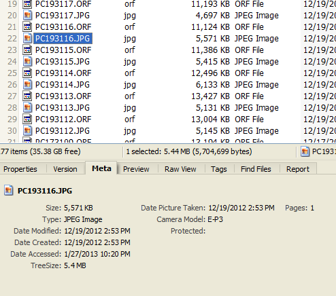Select file name PC193113.ORF
The image size is (336, 296).
[x=63, y=96]
